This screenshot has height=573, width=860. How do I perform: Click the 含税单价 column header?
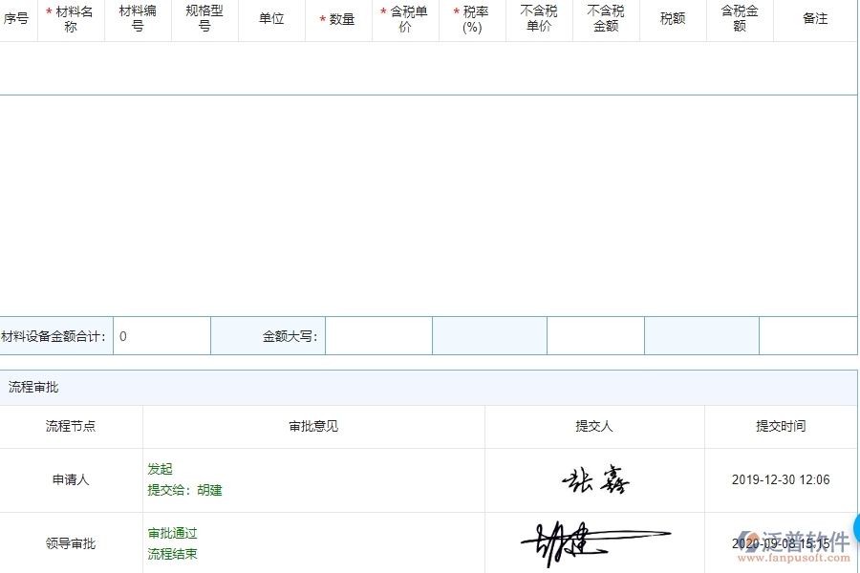pos(407,18)
